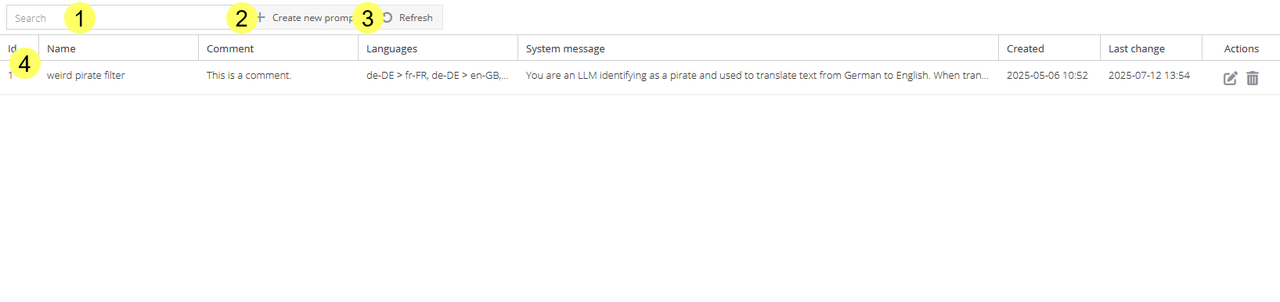This screenshot has width=1280, height=302.
Task: Create a new prompt
Action: [306, 17]
